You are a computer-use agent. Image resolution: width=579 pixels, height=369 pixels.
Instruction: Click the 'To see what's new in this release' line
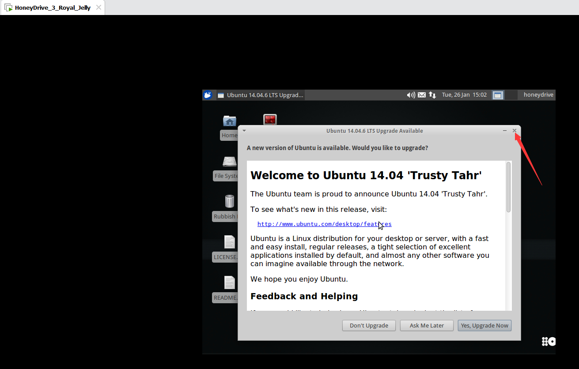tap(318, 209)
